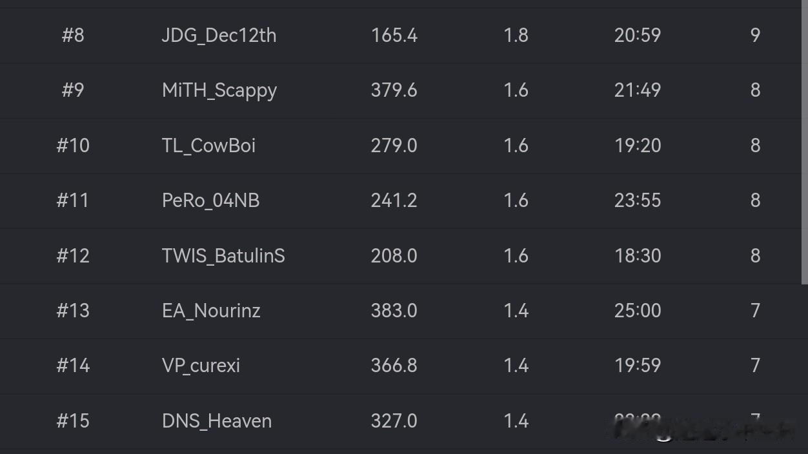Click the 18:30 time for TWIS_BatulinS

(x=638, y=256)
